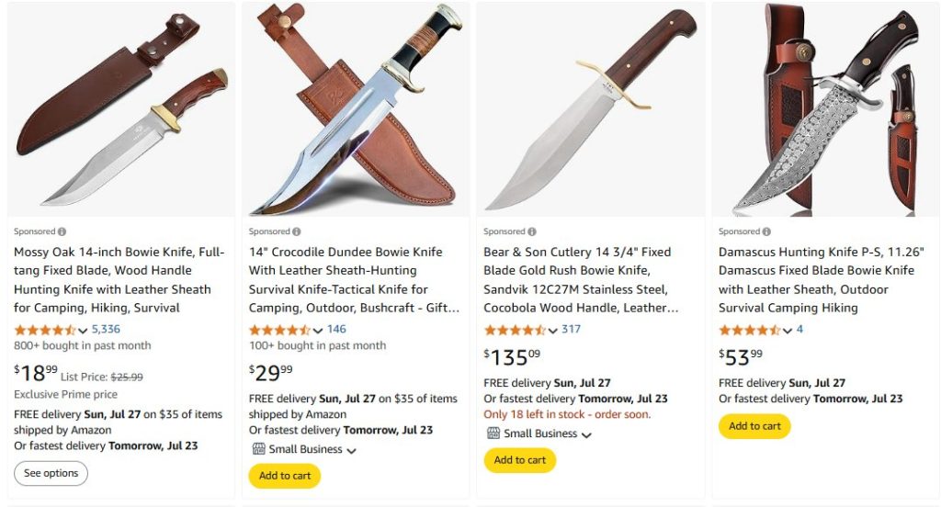Click the Small Business badge icon under Crocodile Dundee knife
Screen dimensions: 941x507
258,449
